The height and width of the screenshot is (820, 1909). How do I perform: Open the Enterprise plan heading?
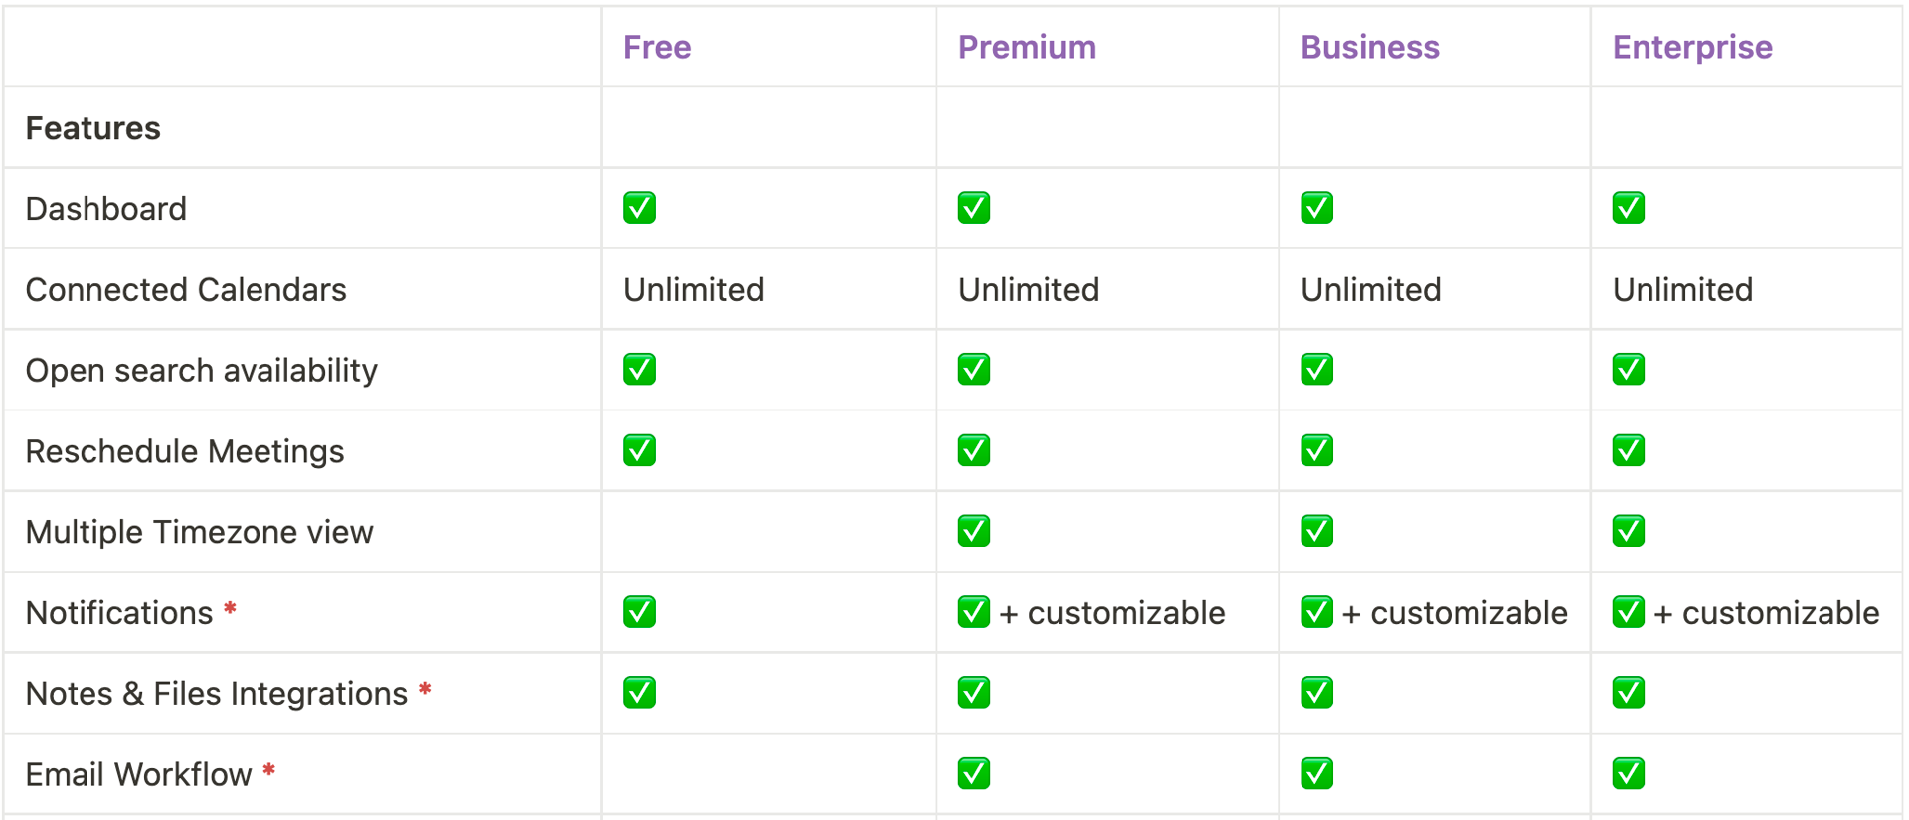tap(1692, 48)
